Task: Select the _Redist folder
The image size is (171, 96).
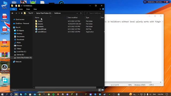Action: tap(40, 21)
